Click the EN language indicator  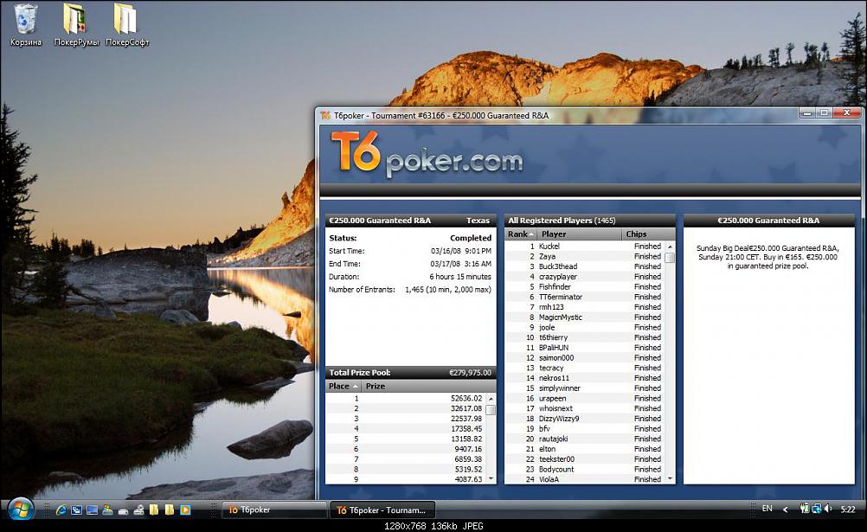pyautogui.click(x=767, y=509)
